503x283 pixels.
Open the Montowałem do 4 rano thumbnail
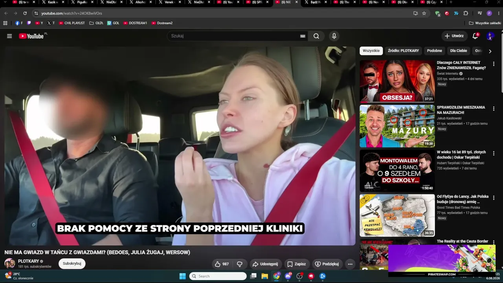tap(397, 171)
